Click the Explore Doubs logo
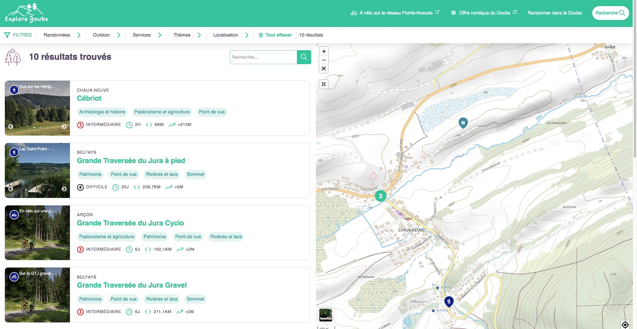The height and width of the screenshot is (329, 637). (x=27, y=13)
